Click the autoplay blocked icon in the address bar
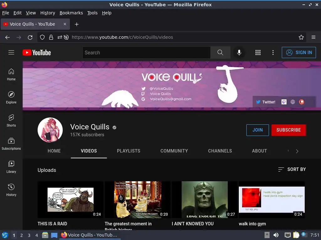 coord(66,37)
